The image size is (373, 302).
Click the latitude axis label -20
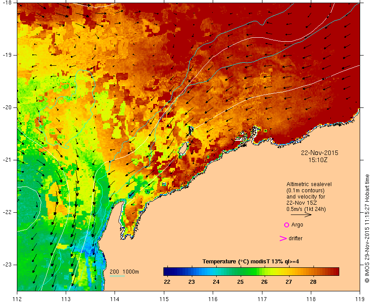pyautogui.click(x=7, y=107)
